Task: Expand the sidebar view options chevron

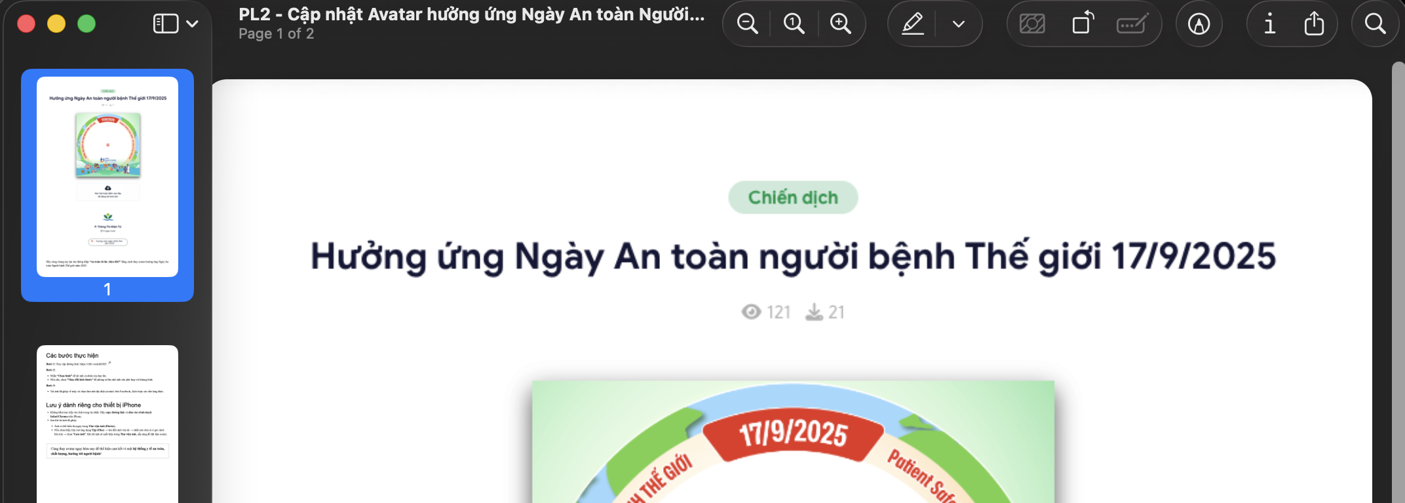Action: (x=192, y=24)
